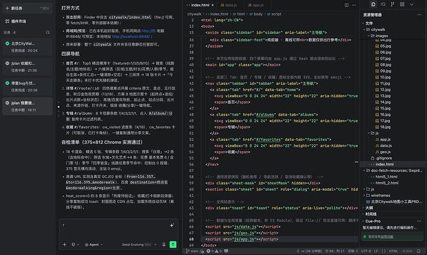Select the /plan task at 18:11

pyautogui.click(x=27, y=106)
